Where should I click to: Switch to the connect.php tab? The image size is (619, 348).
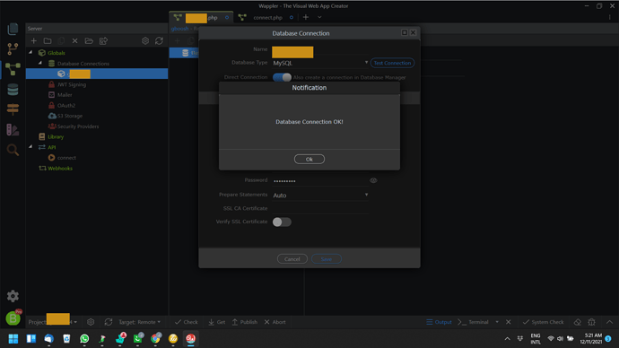[267, 17]
